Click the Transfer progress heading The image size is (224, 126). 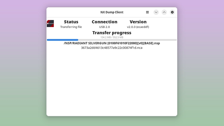(112, 33)
